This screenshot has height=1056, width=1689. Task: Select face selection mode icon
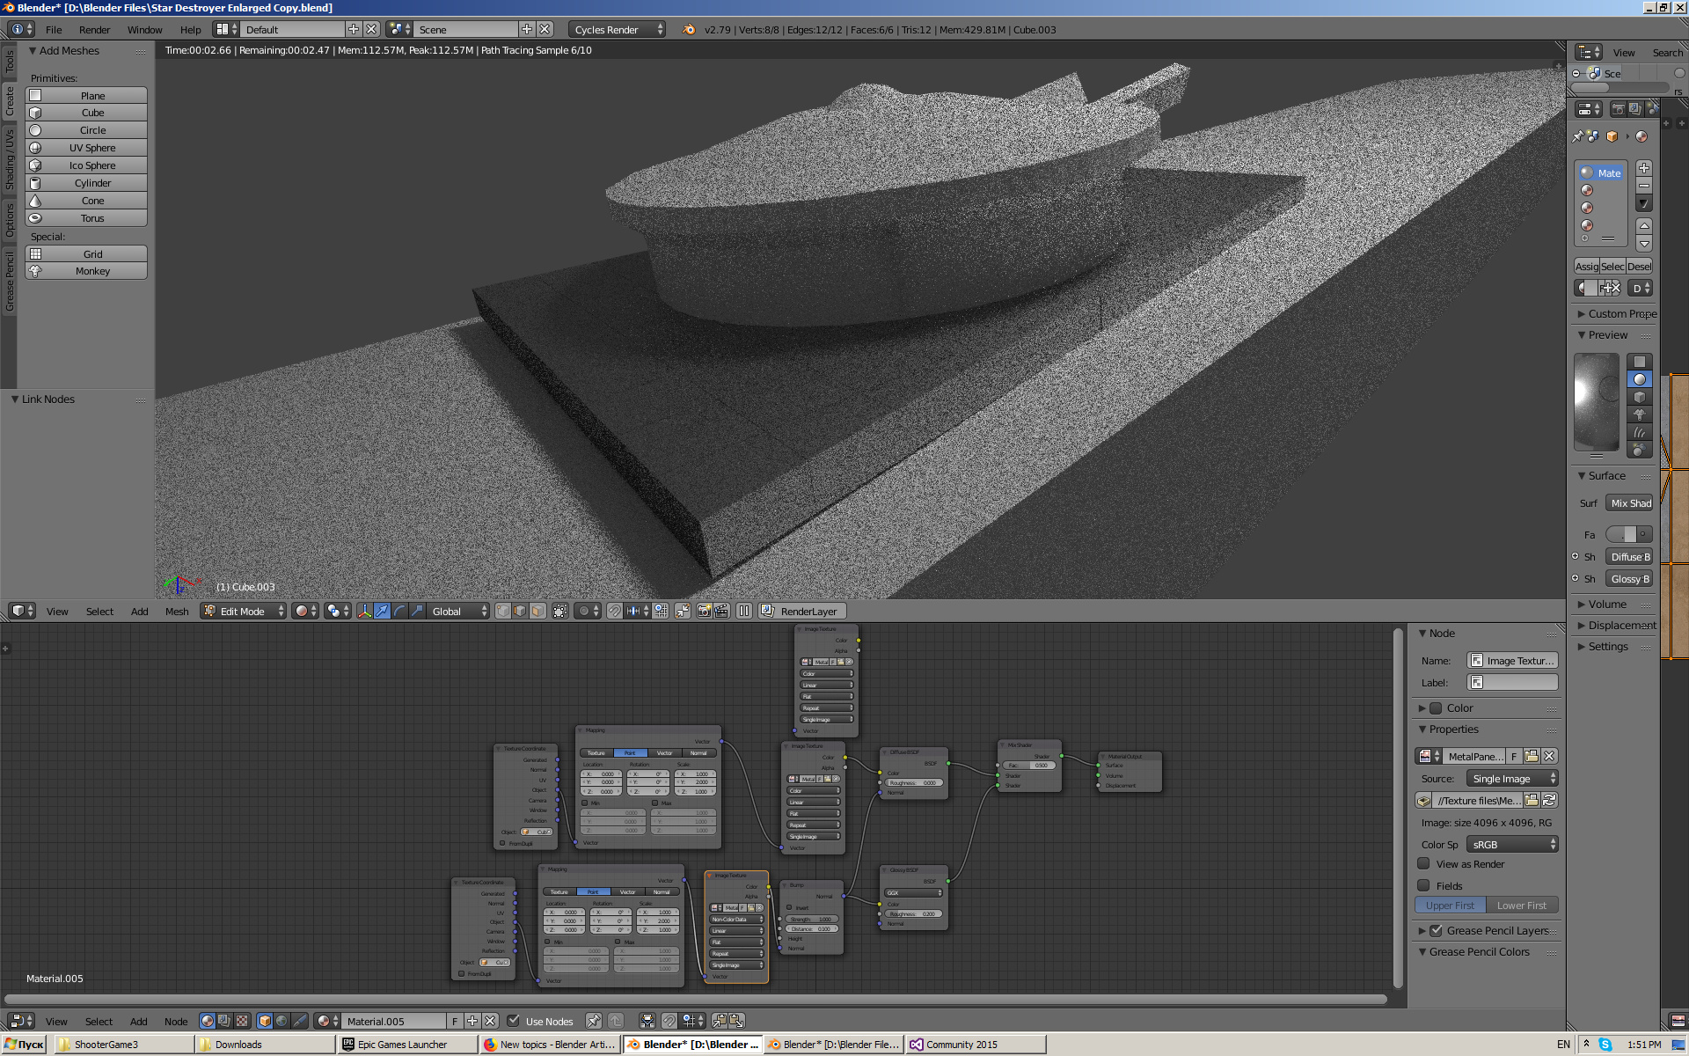537,611
